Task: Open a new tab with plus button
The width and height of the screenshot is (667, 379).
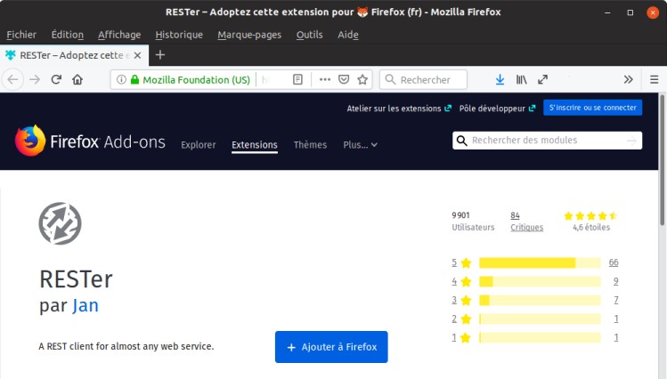Action: (160, 54)
